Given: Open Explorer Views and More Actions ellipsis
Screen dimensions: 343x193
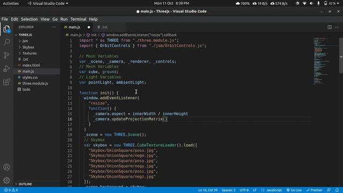Looking at the screenshot, I should 54,27.
